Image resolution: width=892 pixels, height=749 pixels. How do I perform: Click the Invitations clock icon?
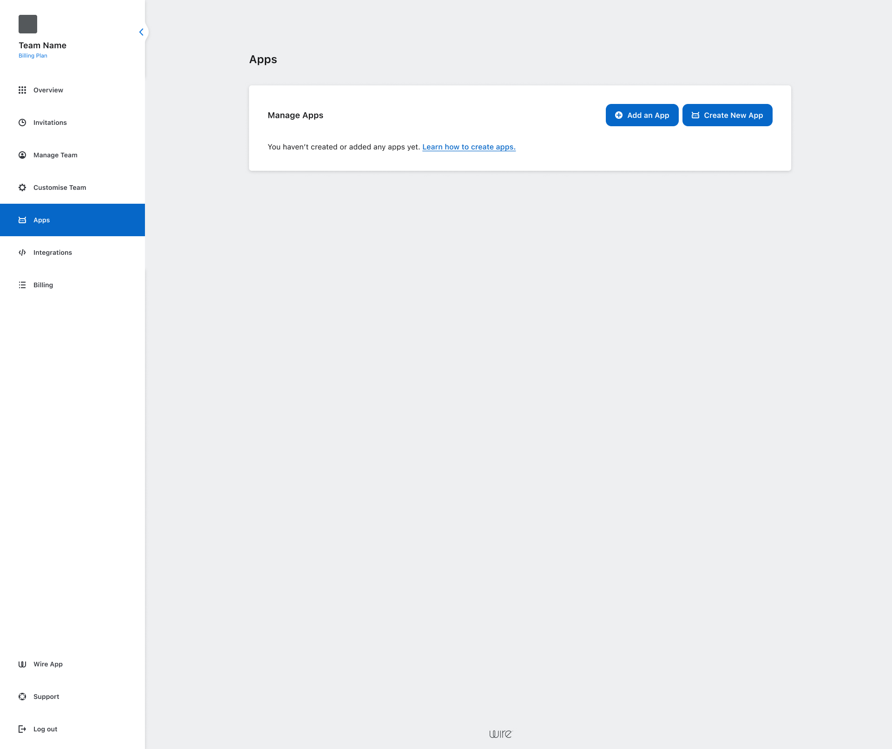(x=22, y=123)
